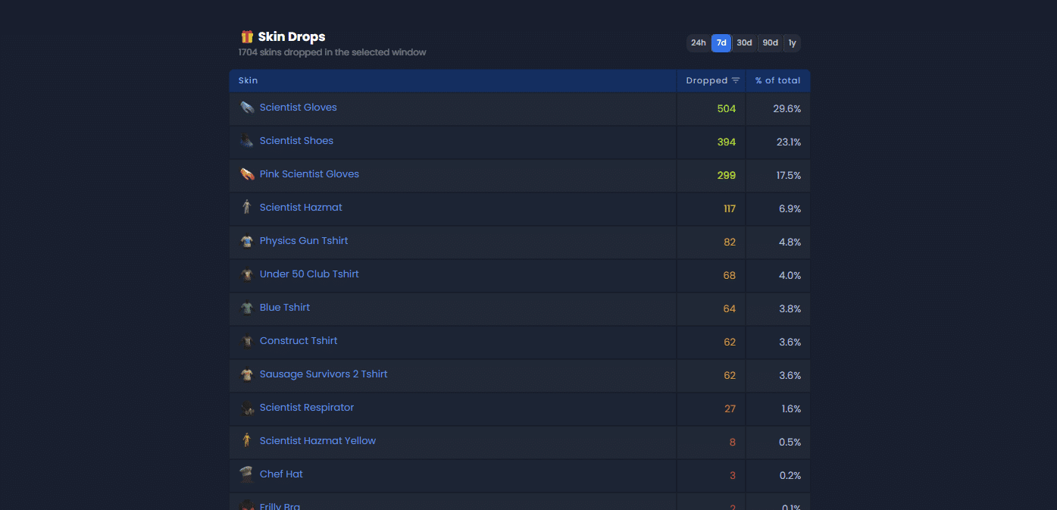Click the Pink Scientist Gloves skin icon
1057x510 pixels.
tap(247, 174)
